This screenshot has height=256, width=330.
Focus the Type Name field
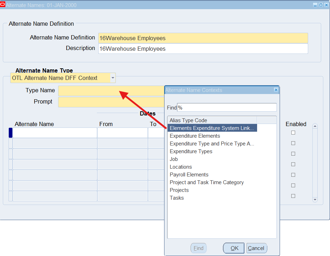click(x=111, y=91)
